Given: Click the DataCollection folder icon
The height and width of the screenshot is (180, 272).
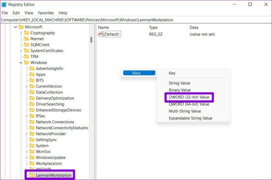Looking at the screenshot, I should click(x=32, y=92).
